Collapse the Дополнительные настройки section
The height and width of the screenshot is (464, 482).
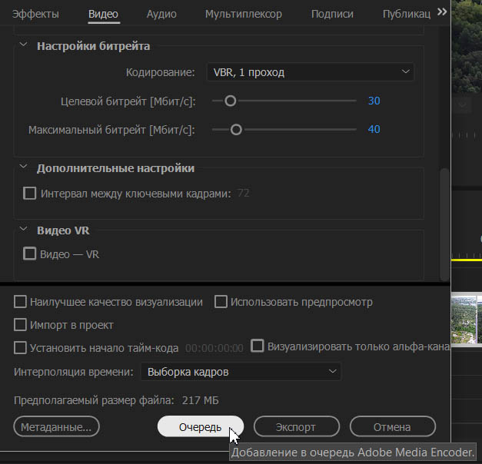pos(22,168)
